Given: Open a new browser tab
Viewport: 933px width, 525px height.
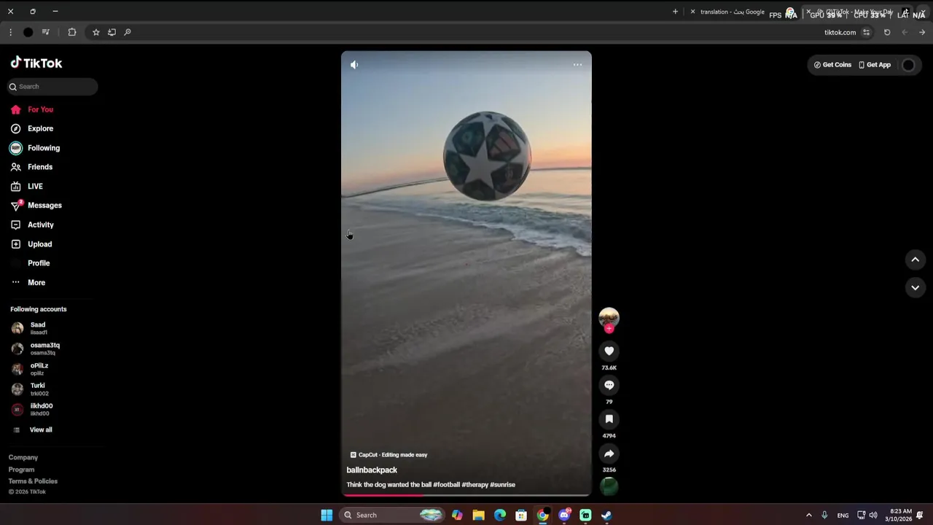Looking at the screenshot, I should [x=675, y=12].
